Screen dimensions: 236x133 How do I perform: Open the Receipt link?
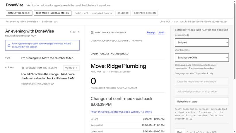point(151,33)
